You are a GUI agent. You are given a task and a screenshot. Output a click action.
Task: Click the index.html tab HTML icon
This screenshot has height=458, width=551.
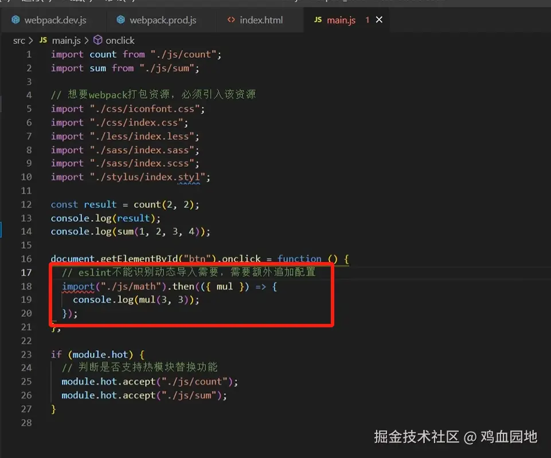[231, 19]
